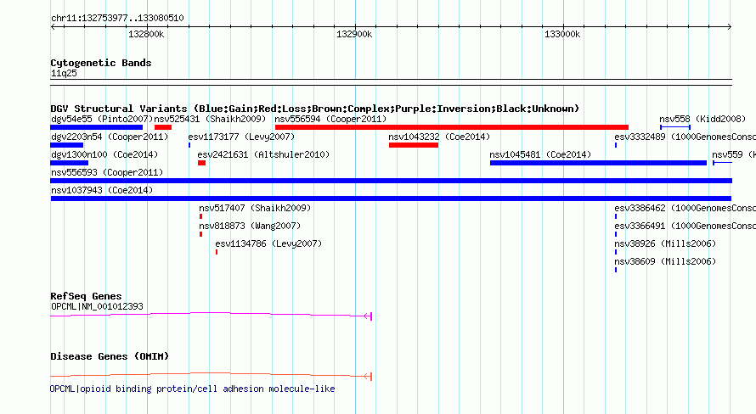Click the left arrow of the ruler
The height and width of the screenshot is (414, 756).
(x=53, y=26)
